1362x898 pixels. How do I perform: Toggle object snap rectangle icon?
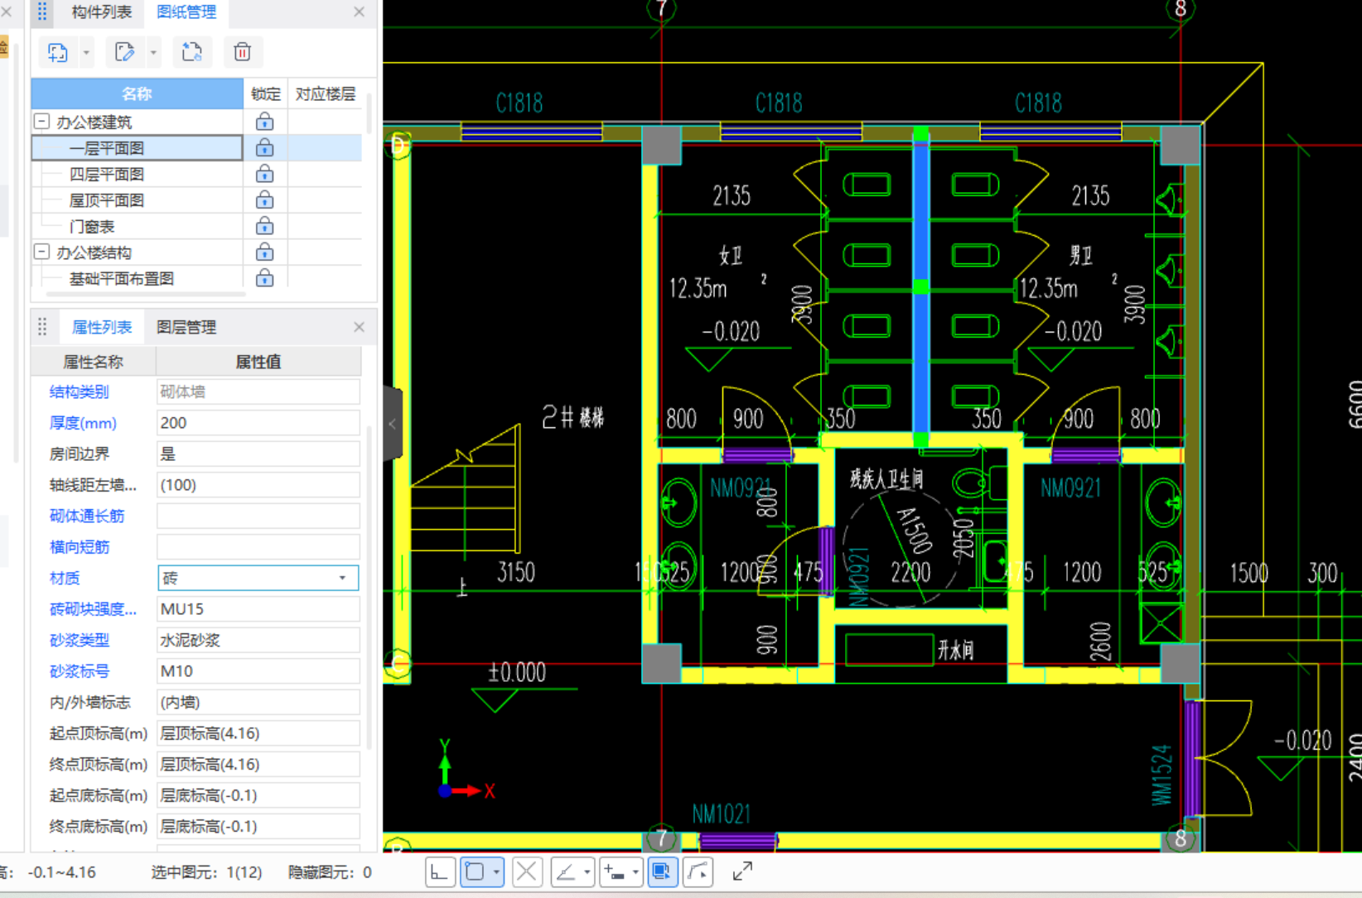(x=475, y=872)
